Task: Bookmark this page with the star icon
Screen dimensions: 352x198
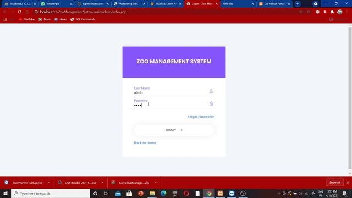Action: [309, 12]
